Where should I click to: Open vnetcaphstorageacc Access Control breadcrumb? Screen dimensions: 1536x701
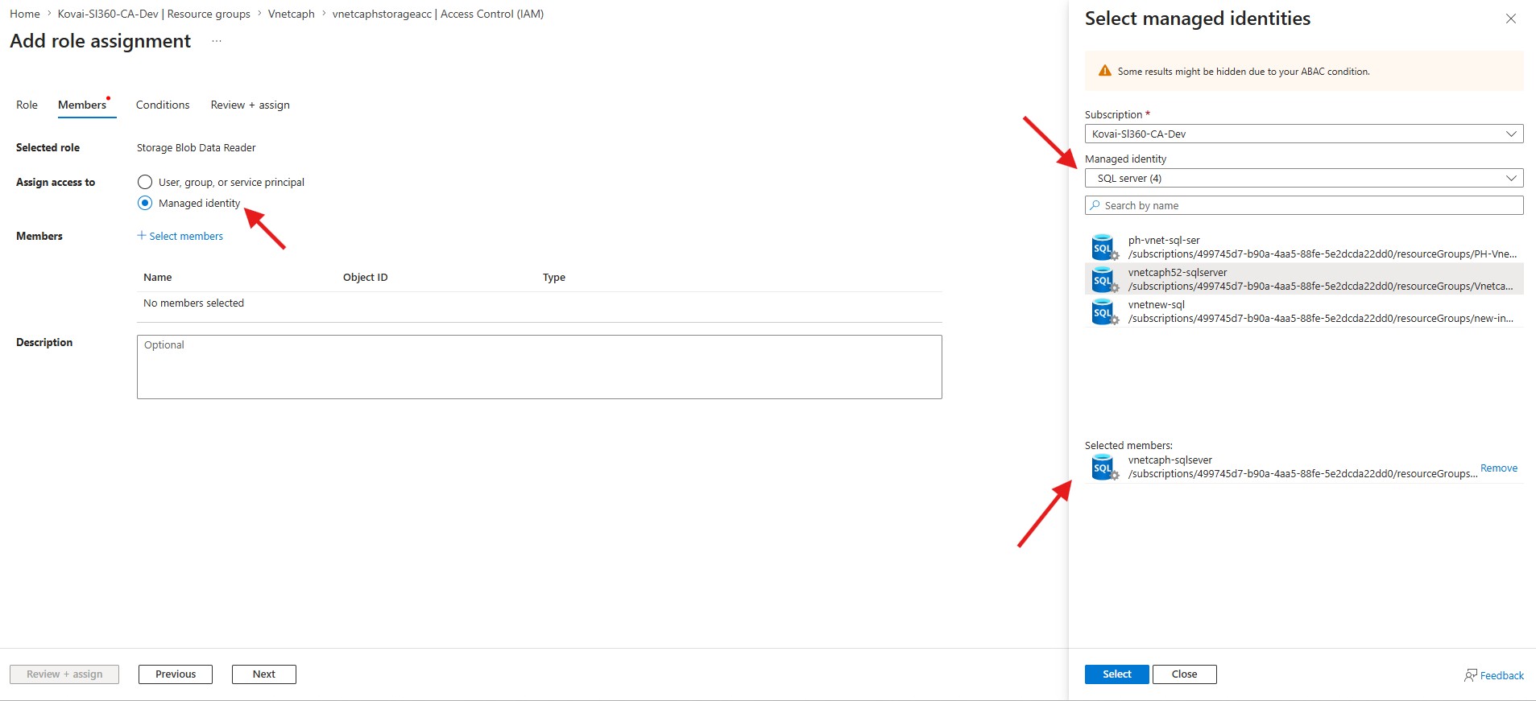[438, 14]
